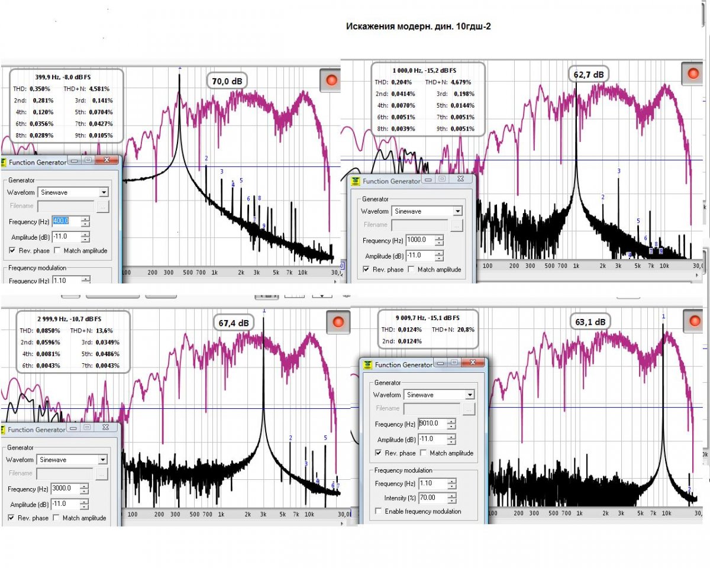Enable Match amplitude in the 1000 Hz generator
This screenshot has height=568, width=710.
411,270
